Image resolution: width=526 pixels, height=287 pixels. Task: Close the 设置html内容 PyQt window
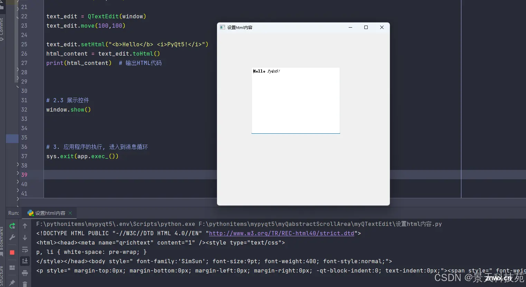click(x=382, y=27)
